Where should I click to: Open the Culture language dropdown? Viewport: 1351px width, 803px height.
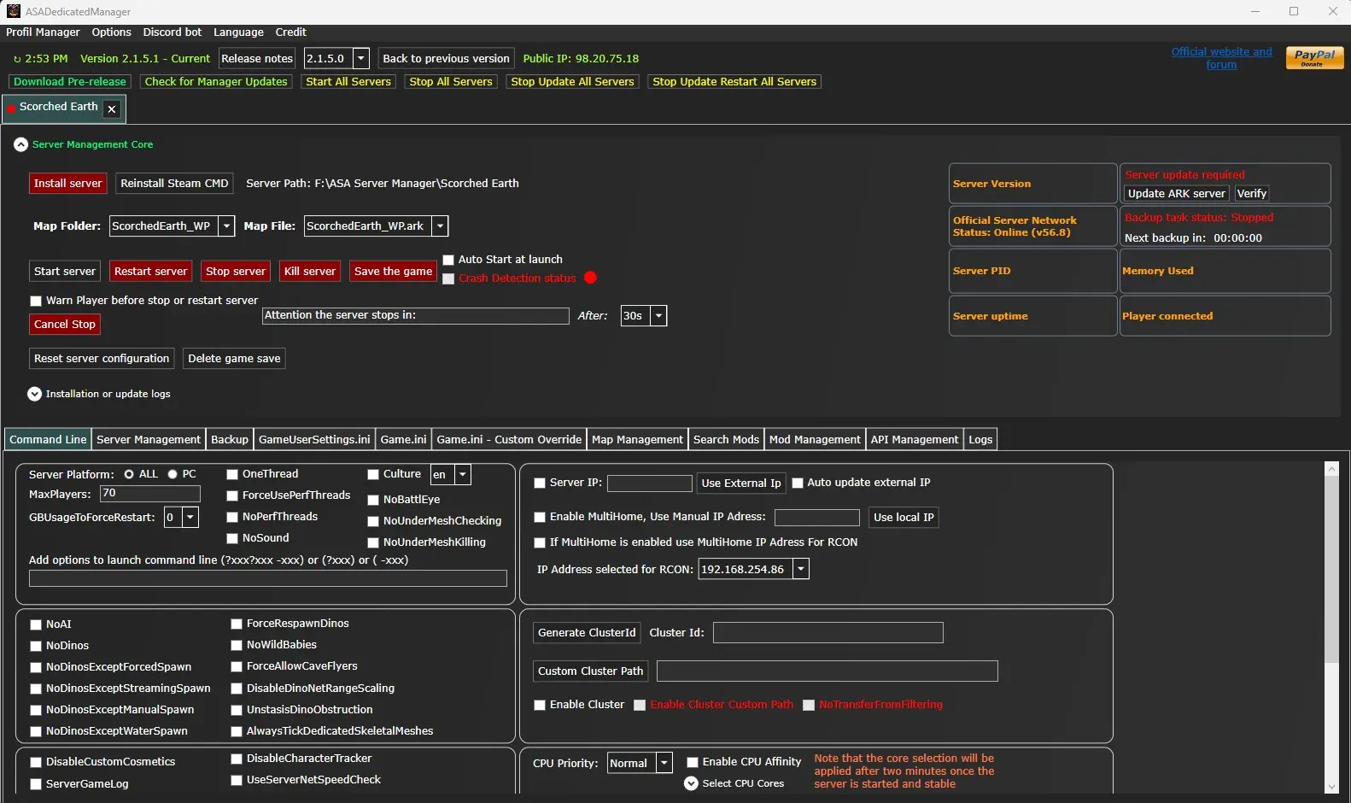(x=463, y=474)
